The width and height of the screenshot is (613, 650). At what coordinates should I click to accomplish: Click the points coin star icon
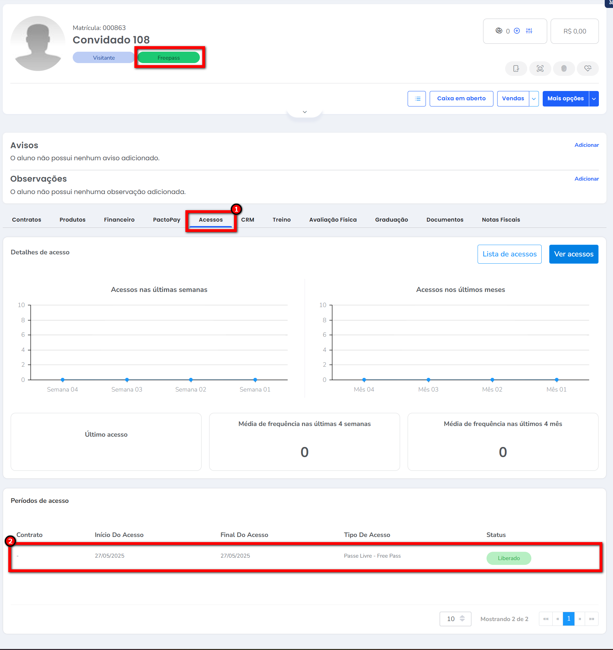click(499, 31)
